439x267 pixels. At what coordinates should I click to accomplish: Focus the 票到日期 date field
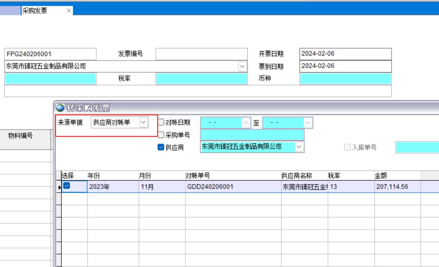(x=345, y=66)
